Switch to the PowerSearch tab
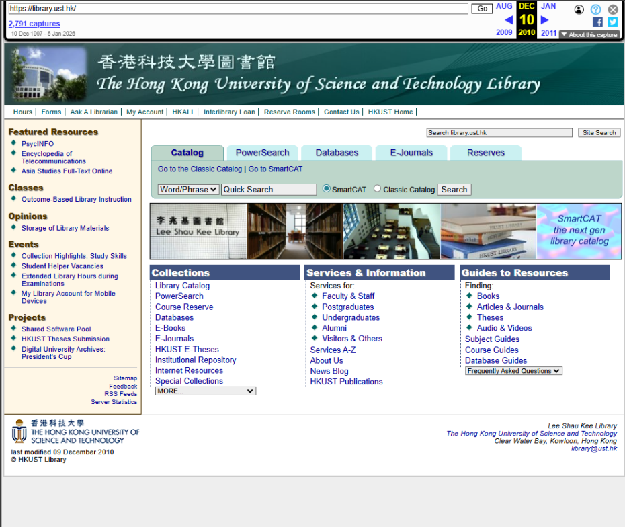625x527 pixels. [x=262, y=153]
